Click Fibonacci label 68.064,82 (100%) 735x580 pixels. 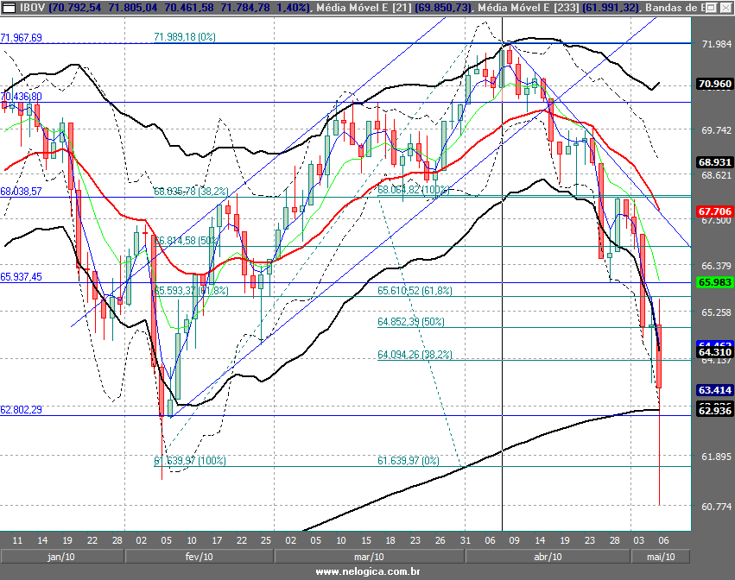pos(414,190)
